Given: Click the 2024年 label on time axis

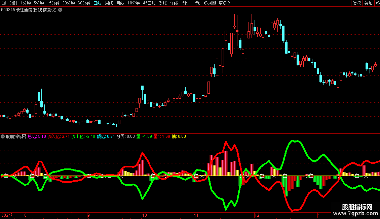Looking at the screenshot, I should coord(8,215).
